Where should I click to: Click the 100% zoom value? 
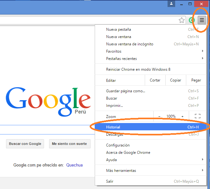point(171,116)
